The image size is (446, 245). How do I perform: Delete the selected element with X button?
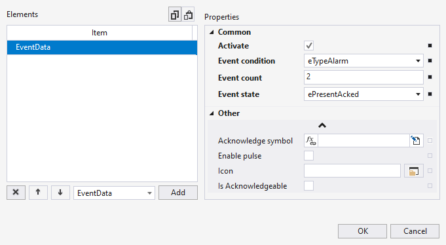pyautogui.click(x=16, y=193)
